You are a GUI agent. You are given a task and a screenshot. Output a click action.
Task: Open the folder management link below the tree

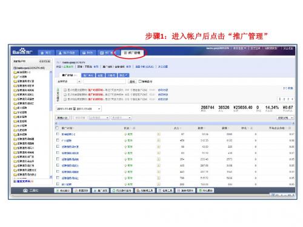[x=24, y=182]
